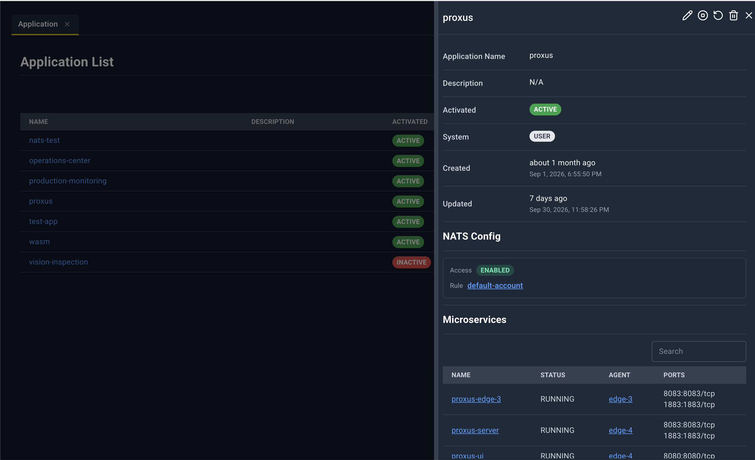Focus the Microservices Search field

(698, 351)
